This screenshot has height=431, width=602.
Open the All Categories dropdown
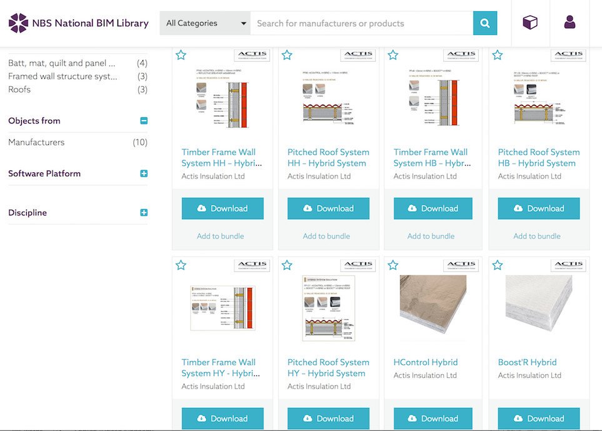tap(205, 23)
